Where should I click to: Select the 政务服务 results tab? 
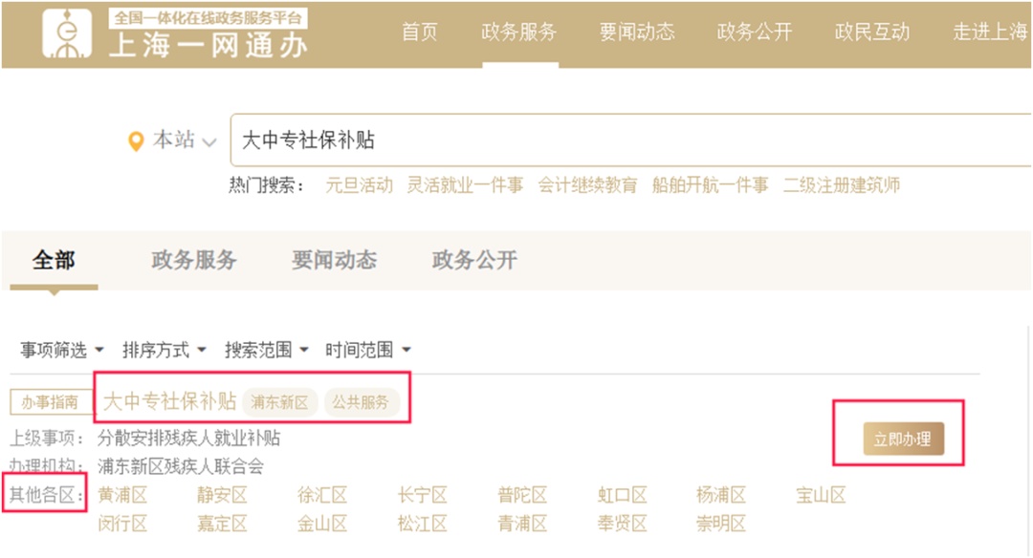pos(194,261)
